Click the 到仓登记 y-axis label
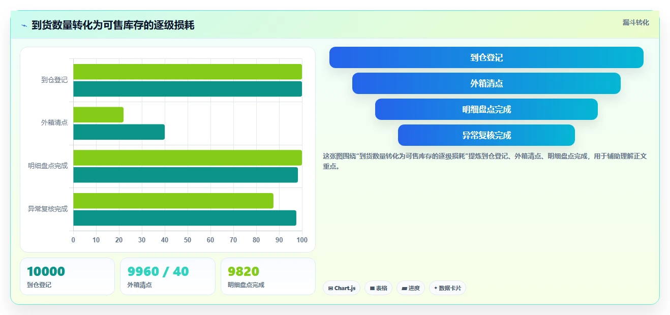Image resolution: width=670 pixels, height=315 pixels. click(x=54, y=80)
